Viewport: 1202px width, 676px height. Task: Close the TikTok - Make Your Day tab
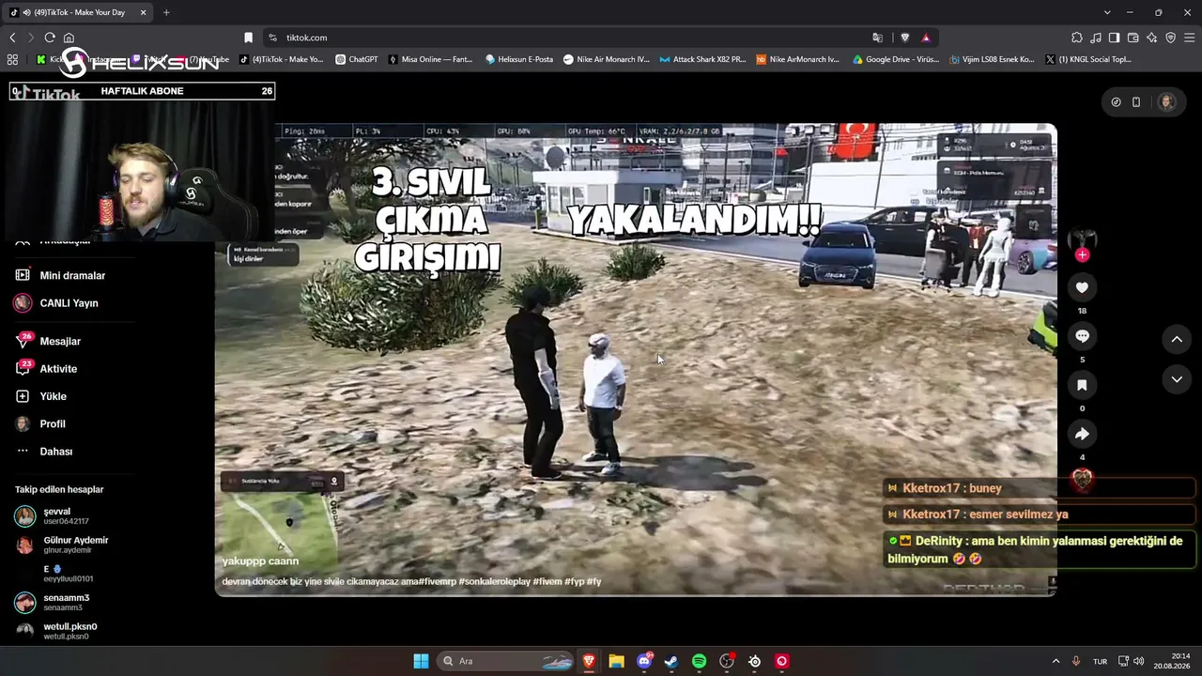tap(143, 12)
